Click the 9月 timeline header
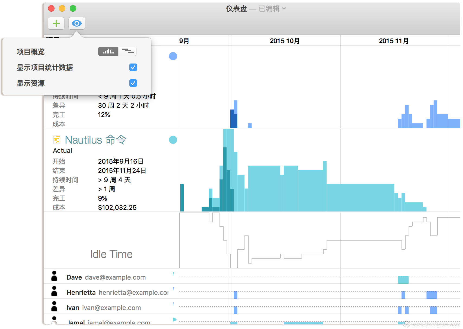The image size is (463, 329). click(x=184, y=41)
